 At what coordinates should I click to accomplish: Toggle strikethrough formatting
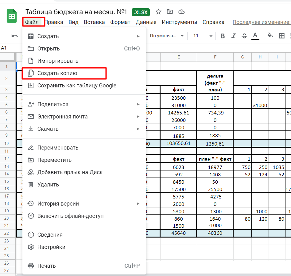pos(244,36)
